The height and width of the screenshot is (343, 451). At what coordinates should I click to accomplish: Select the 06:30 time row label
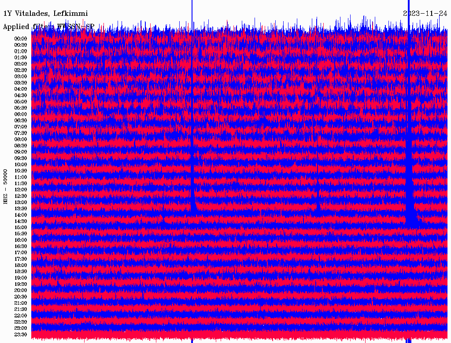click(21, 120)
